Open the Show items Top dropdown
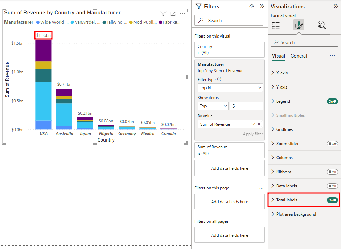 point(213,106)
